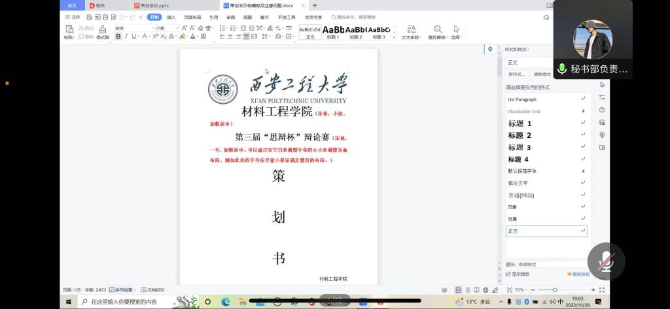Select the Format Painter (格式刷) tool
The image size is (670, 309).
[103, 33]
